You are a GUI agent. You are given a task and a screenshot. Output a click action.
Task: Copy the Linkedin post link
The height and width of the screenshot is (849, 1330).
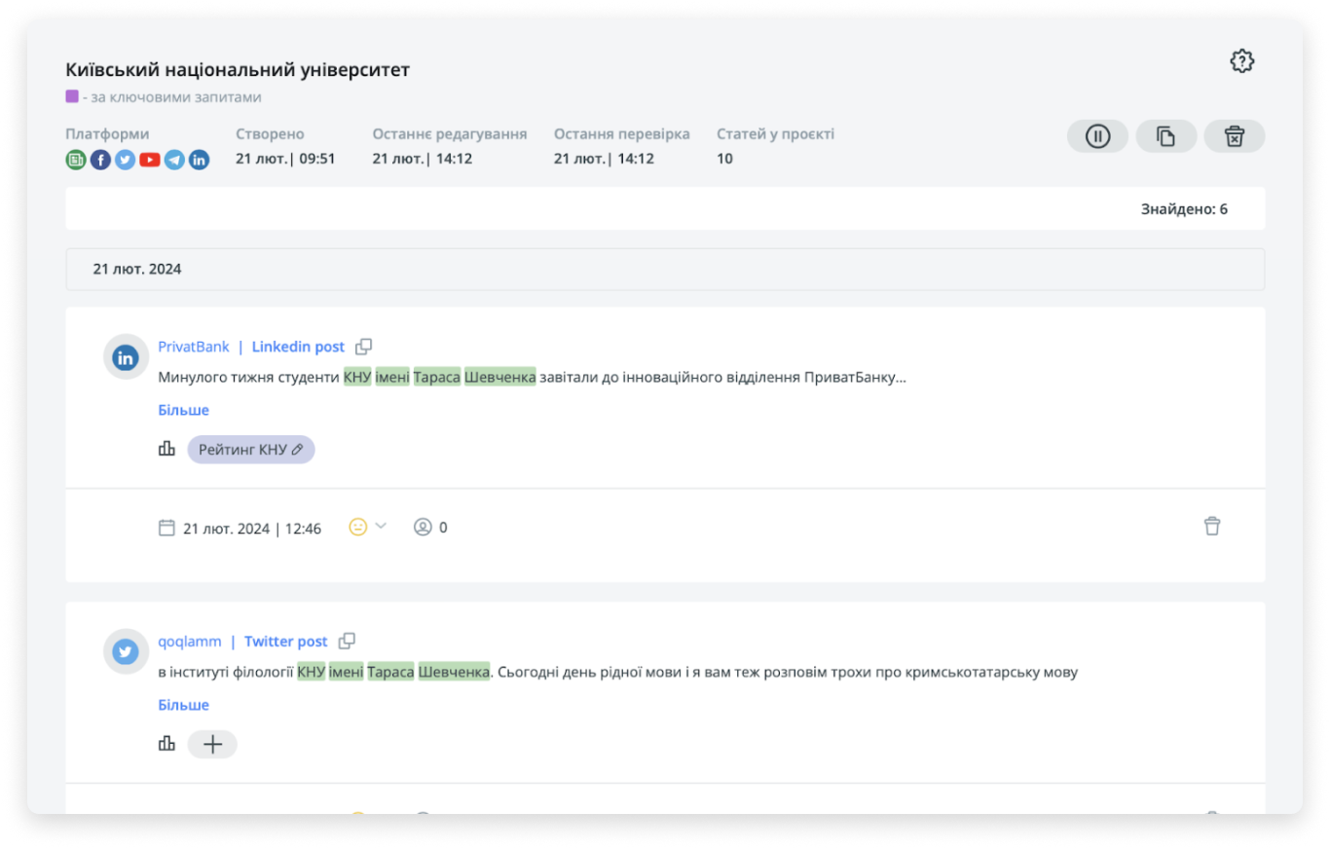[x=363, y=347]
